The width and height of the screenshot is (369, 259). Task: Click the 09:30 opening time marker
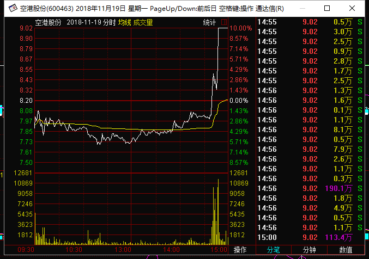[x=27, y=250]
